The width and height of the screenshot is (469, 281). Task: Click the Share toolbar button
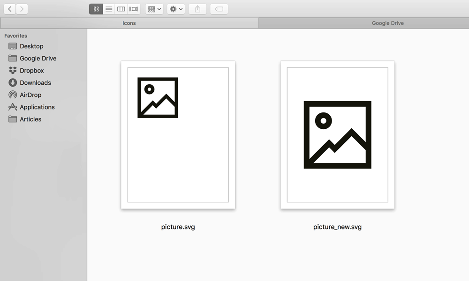(x=197, y=9)
